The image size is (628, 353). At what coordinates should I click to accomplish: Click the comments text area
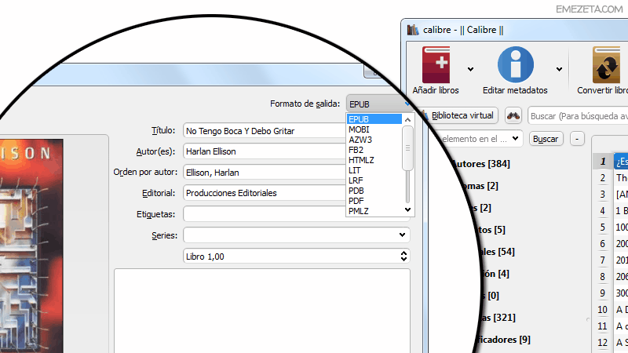pyautogui.click(x=262, y=311)
